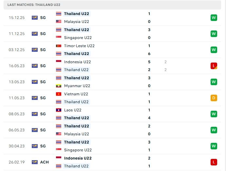Image resolution: width=226 pixels, height=171 pixels.
Task: Open the Laos U22 team link
Action: tap(73, 110)
